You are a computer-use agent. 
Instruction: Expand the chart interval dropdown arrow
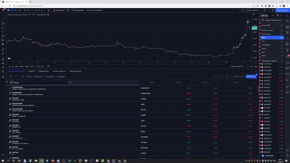click(x=44, y=10)
